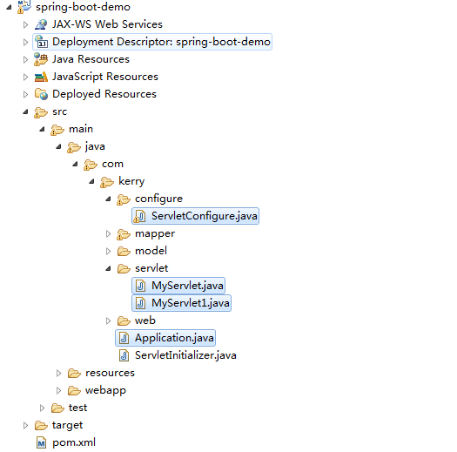Click the Deployment Descriptor icon
The width and height of the screenshot is (457, 452).
[x=41, y=42]
